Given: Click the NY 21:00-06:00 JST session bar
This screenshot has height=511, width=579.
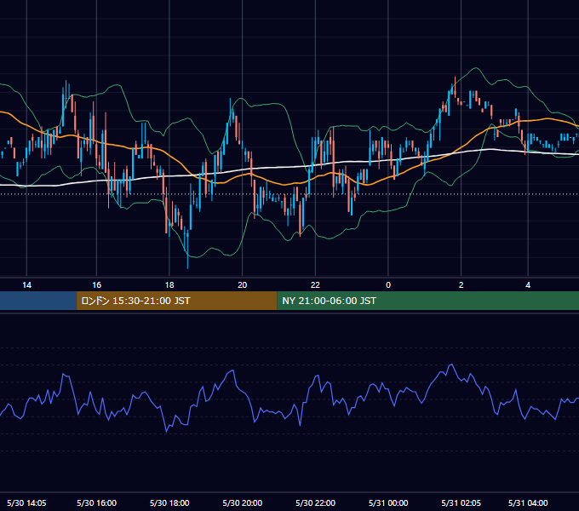Looking at the screenshot, I should pyautogui.click(x=427, y=301).
